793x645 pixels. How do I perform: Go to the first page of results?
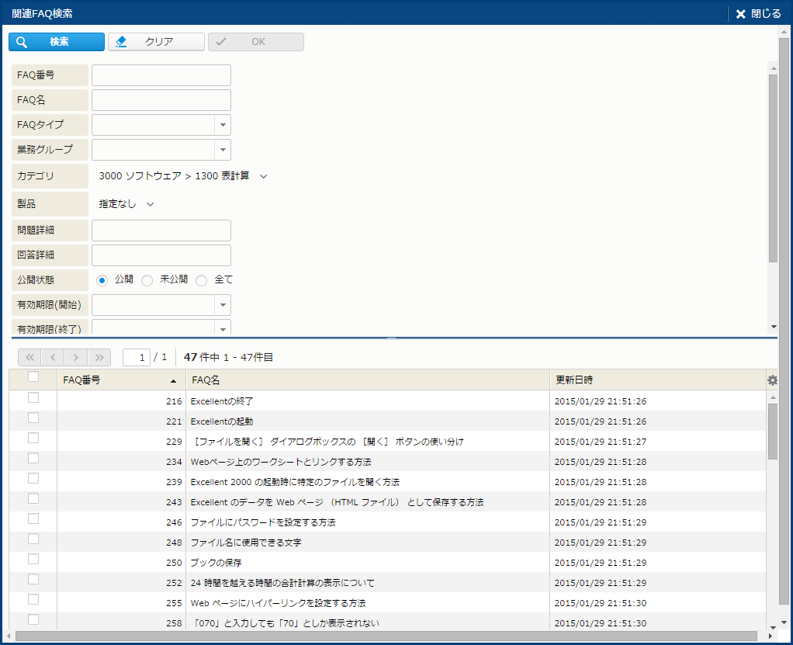tap(30, 357)
